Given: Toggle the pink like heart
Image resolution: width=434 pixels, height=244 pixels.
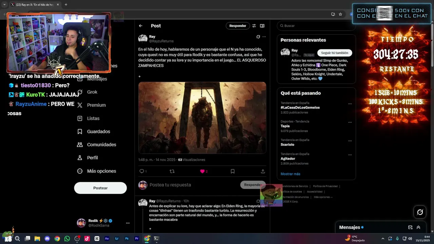Looking at the screenshot, I should (202, 171).
